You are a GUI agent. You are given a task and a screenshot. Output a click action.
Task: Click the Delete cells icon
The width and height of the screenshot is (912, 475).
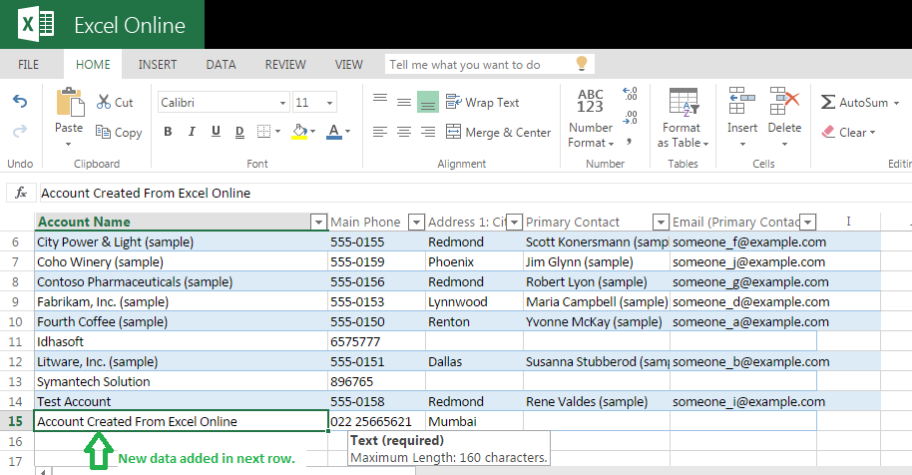[x=784, y=101]
